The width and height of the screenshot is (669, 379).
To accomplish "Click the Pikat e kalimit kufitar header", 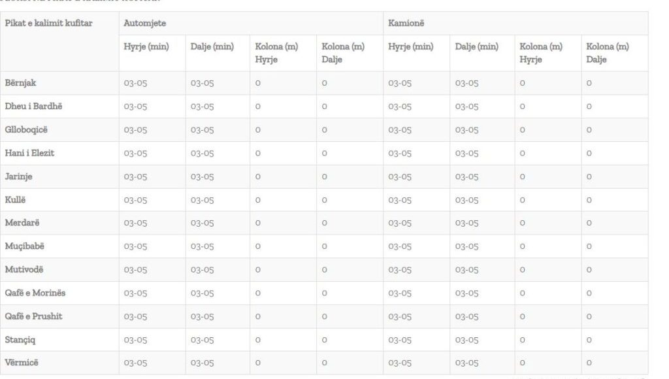I will pyautogui.click(x=48, y=23).
